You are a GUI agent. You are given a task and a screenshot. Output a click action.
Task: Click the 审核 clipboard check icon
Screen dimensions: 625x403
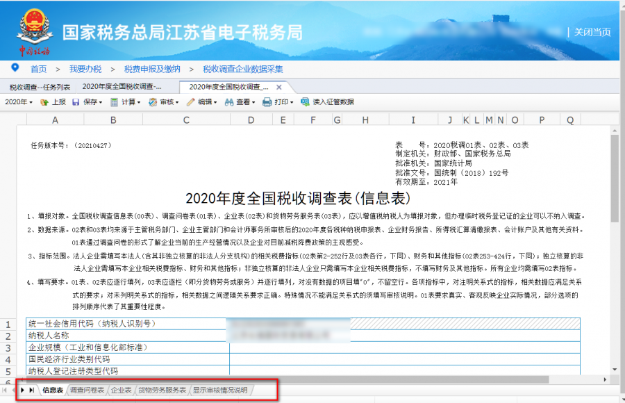[x=153, y=102]
